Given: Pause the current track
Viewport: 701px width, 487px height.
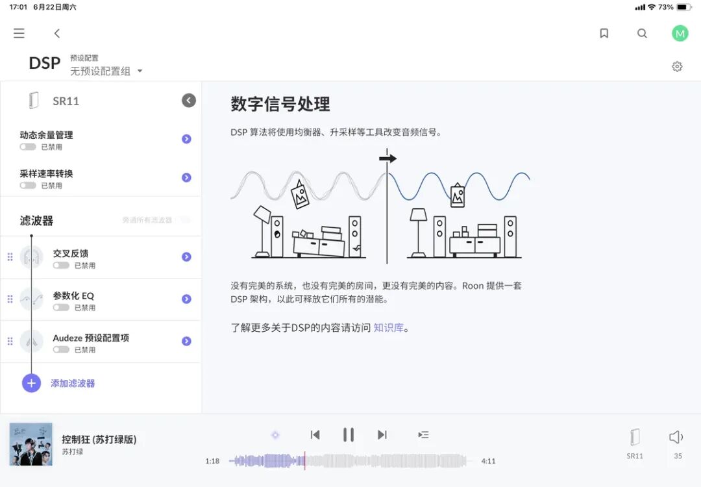Looking at the screenshot, I should (349, 434).
